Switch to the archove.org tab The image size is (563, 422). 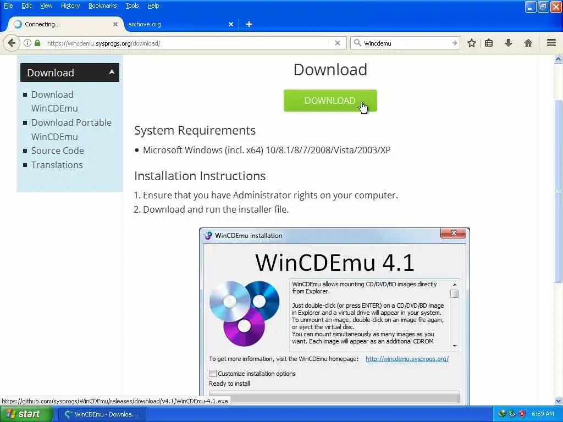coord(180,24)
